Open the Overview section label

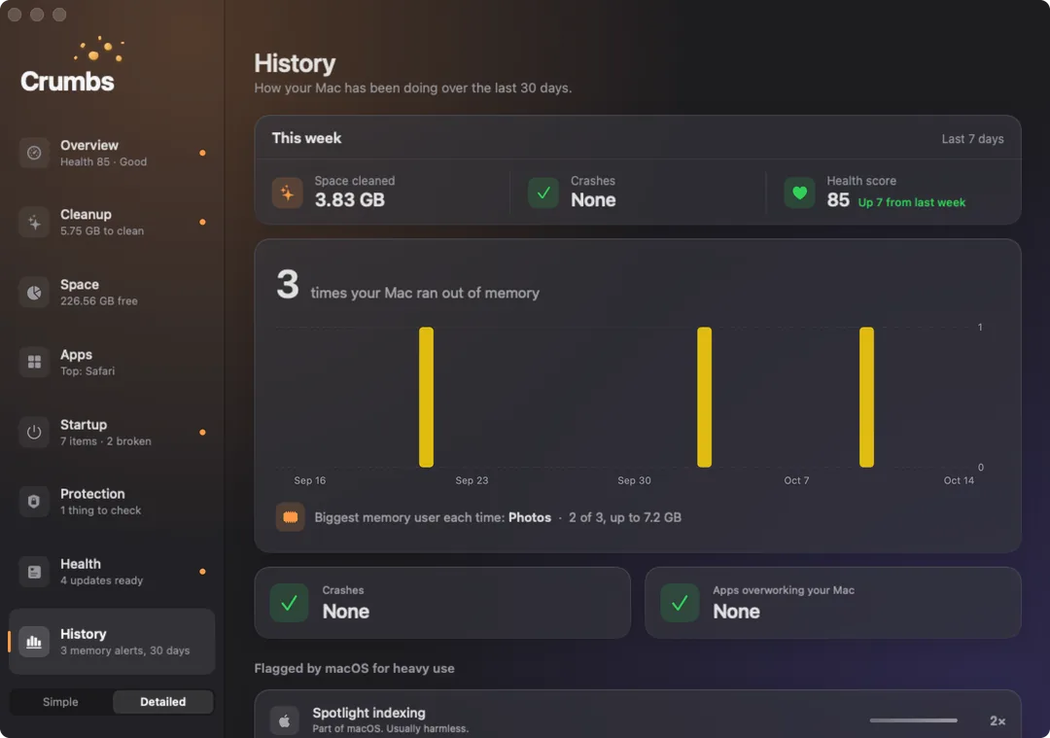(89, 145)
